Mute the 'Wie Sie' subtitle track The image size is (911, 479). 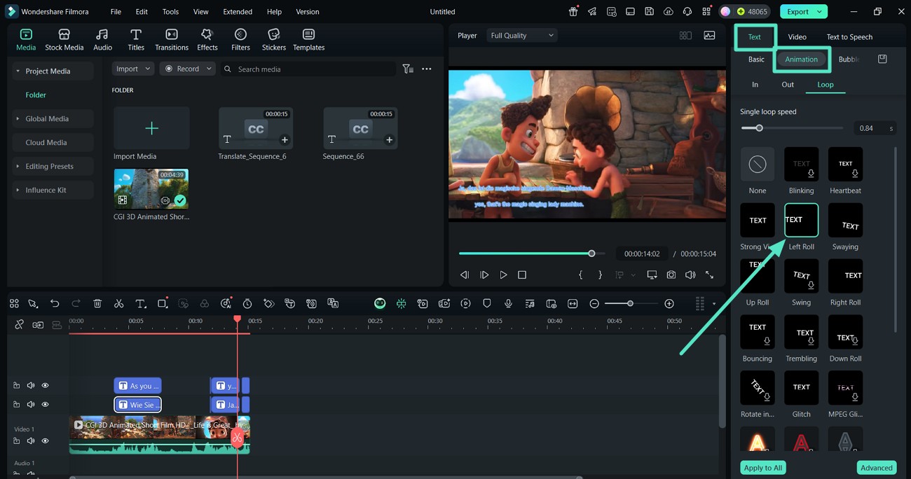(31, 404)
